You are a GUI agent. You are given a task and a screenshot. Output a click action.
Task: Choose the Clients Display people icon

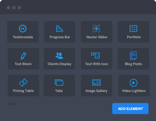tap(59, 56)
